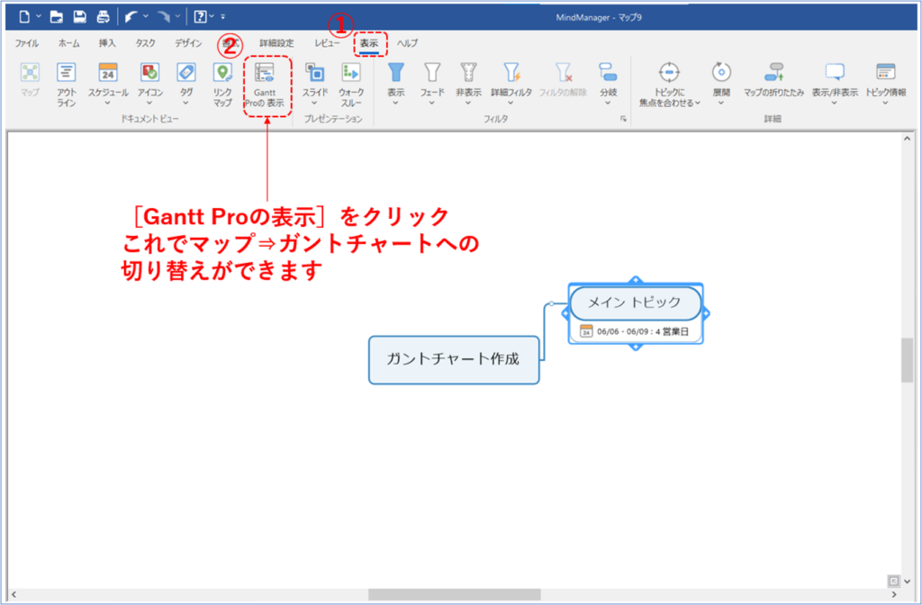Click the スケジュール calendar icon
The height and width of the screenshot is (605, 922).
point(108,73)
